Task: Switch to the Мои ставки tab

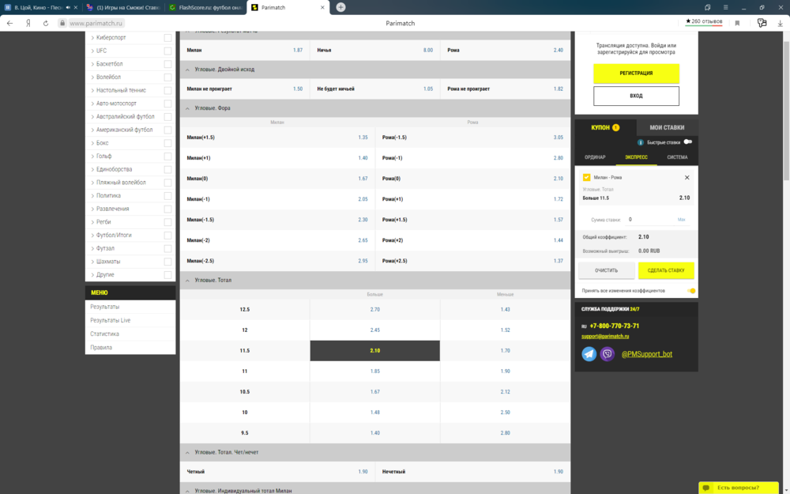Action: tap(667, 127)
